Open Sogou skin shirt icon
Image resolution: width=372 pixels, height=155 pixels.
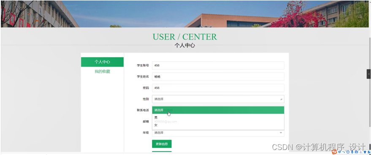[x=365, y=152]
